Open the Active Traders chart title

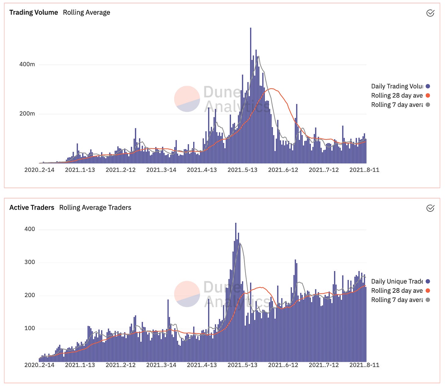tap(32, 208)
